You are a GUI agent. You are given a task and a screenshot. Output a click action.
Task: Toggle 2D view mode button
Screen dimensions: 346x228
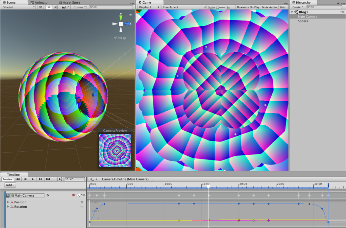[40, 7]
